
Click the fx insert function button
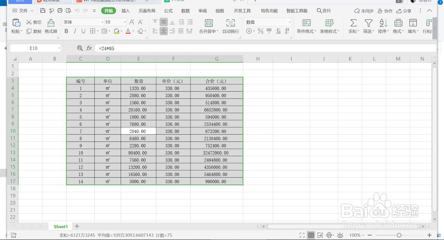pyautogui.click(x=89, y=48)
